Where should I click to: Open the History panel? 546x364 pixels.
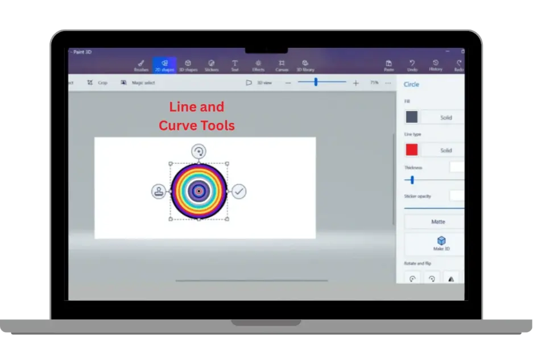pyautogui.click(x=436, y=65)
